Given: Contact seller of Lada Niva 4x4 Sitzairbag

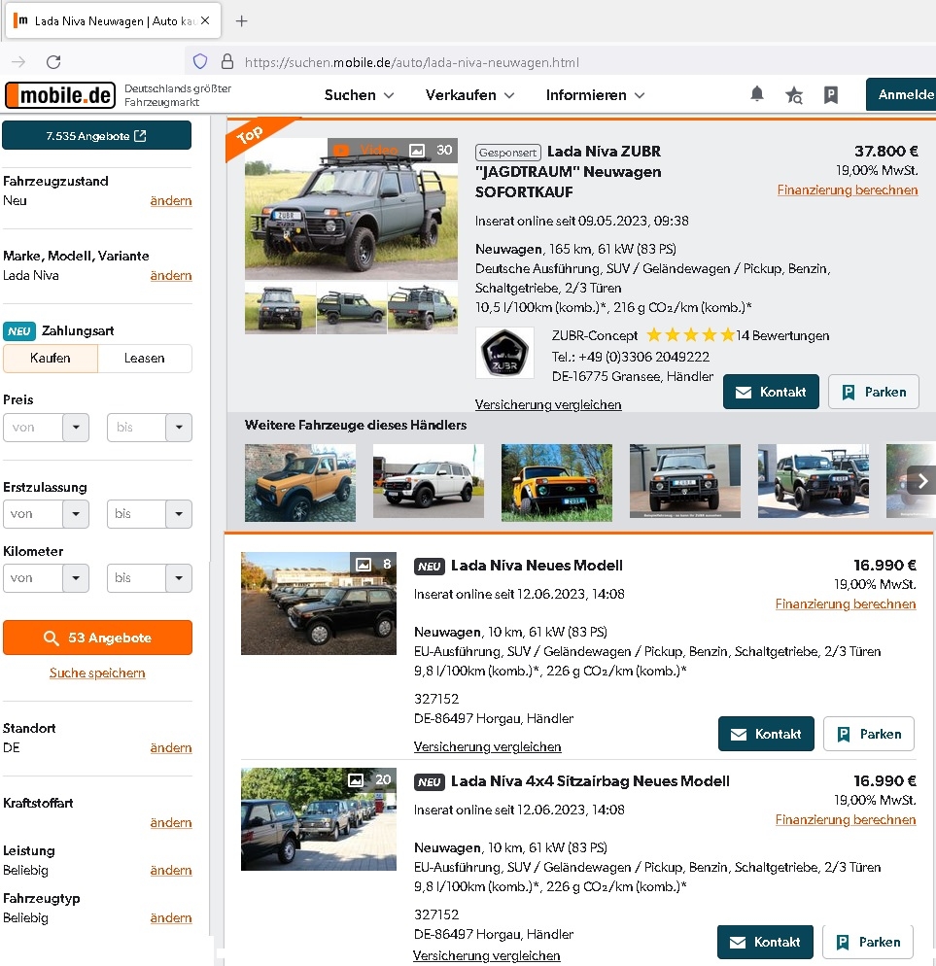Looking at the screenshot, I should [765, 942].
